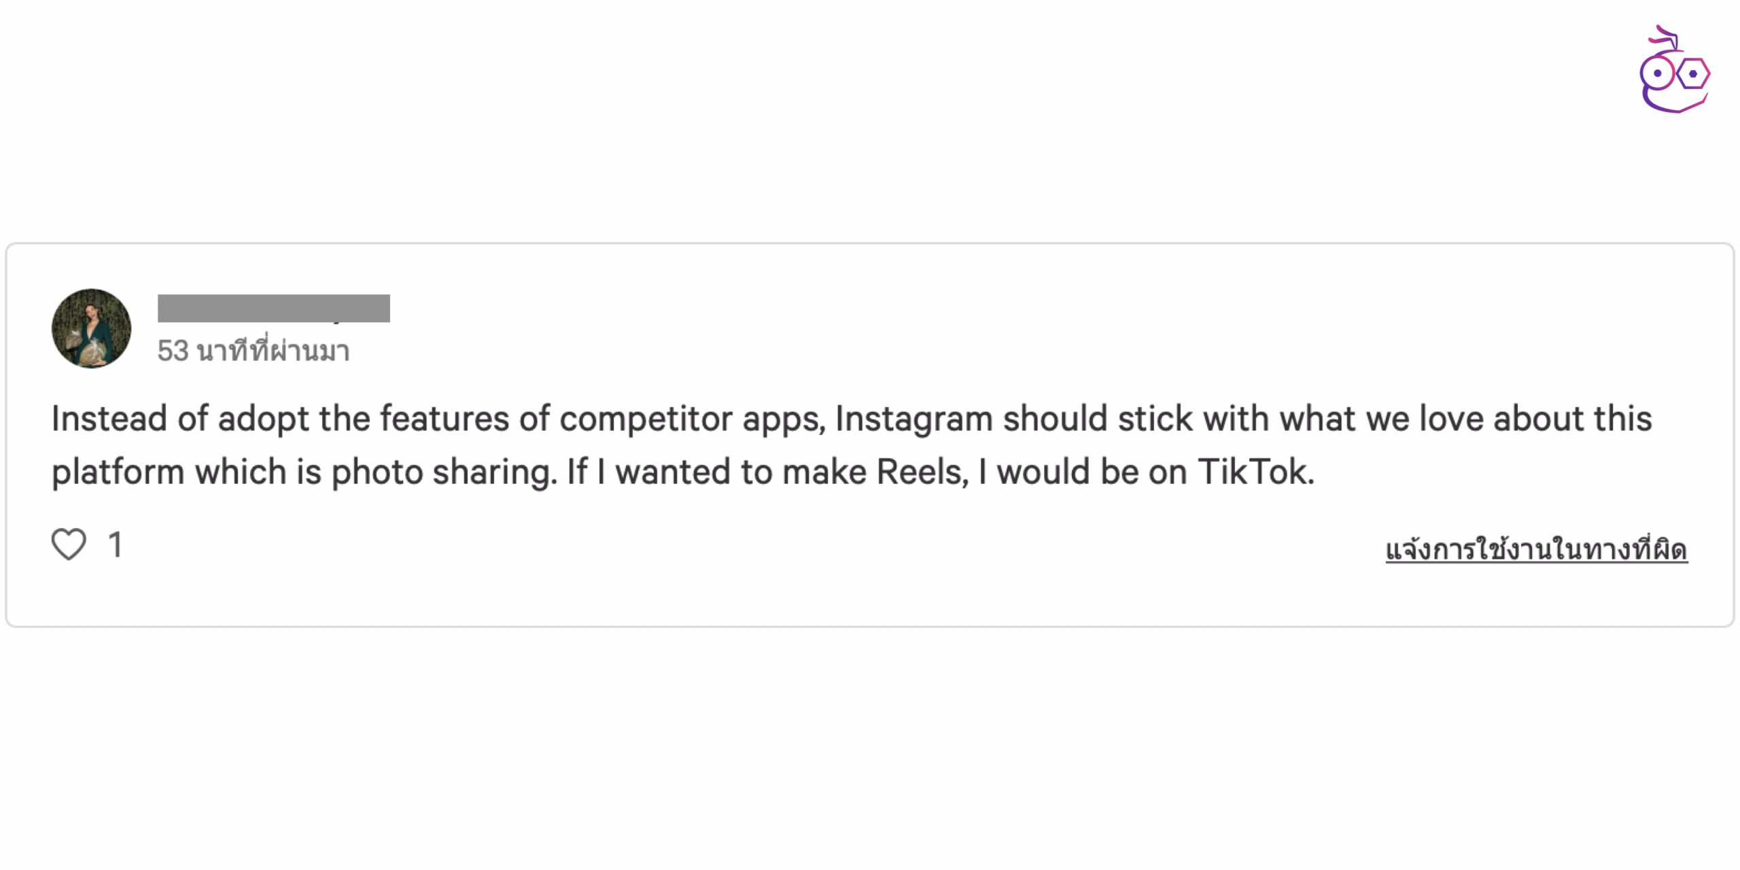Click the word "Instead" starting the comment
This screenshot has height=870, width=1740.
pyautogui.click(x=109, y=419)
